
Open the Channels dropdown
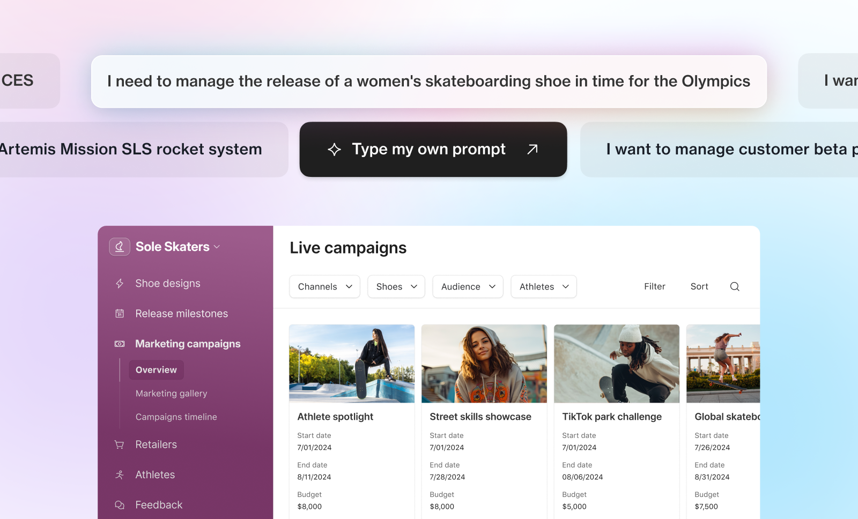coord(324,286)
